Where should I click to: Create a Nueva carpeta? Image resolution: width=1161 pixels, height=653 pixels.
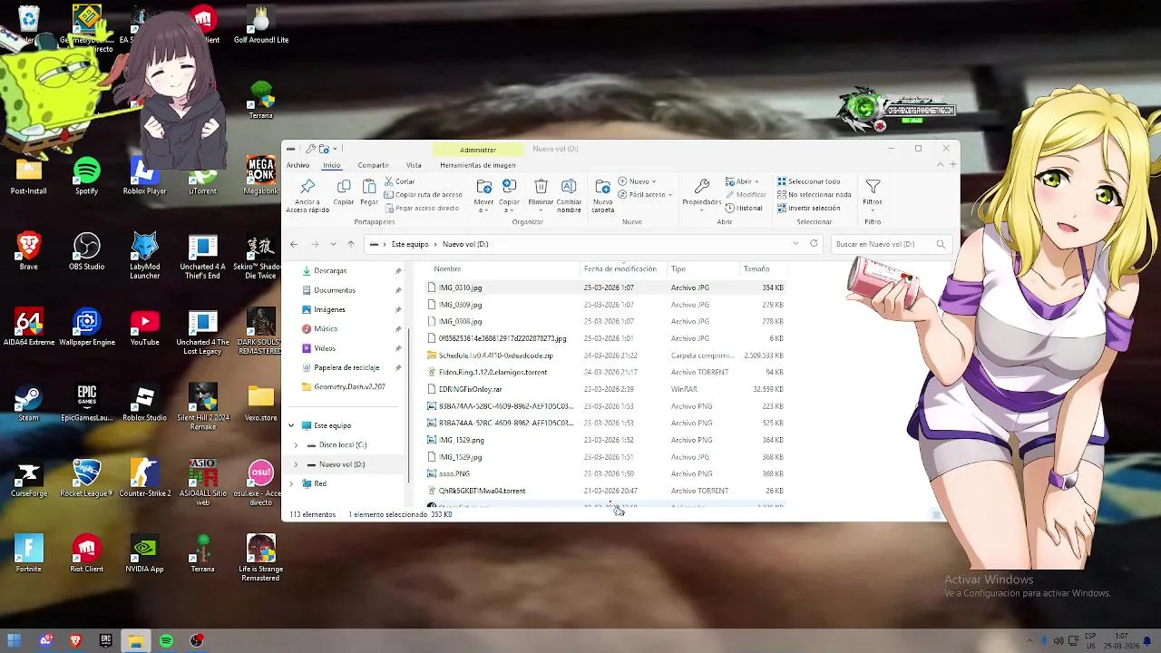click(x=603, y=193)
